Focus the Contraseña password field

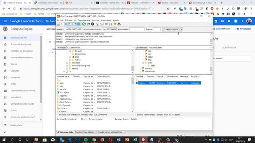click(137, 29)
